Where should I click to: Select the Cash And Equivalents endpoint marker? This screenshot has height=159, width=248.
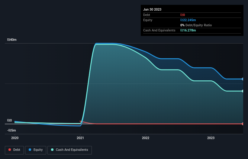click(243, 91)
